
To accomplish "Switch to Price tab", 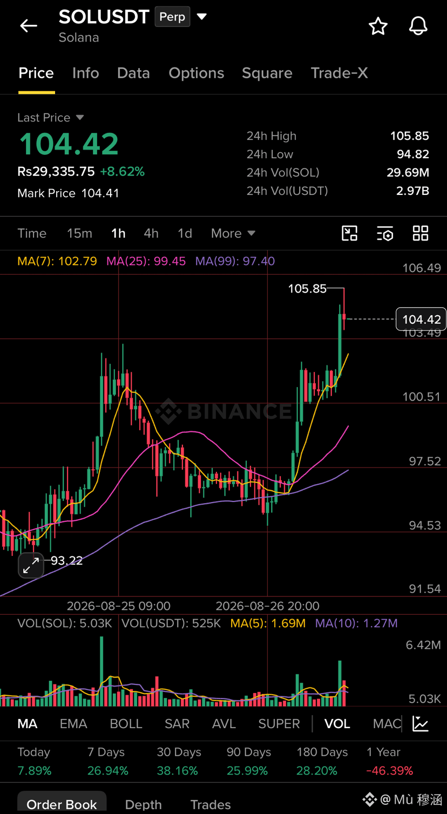I will (36, 73).
